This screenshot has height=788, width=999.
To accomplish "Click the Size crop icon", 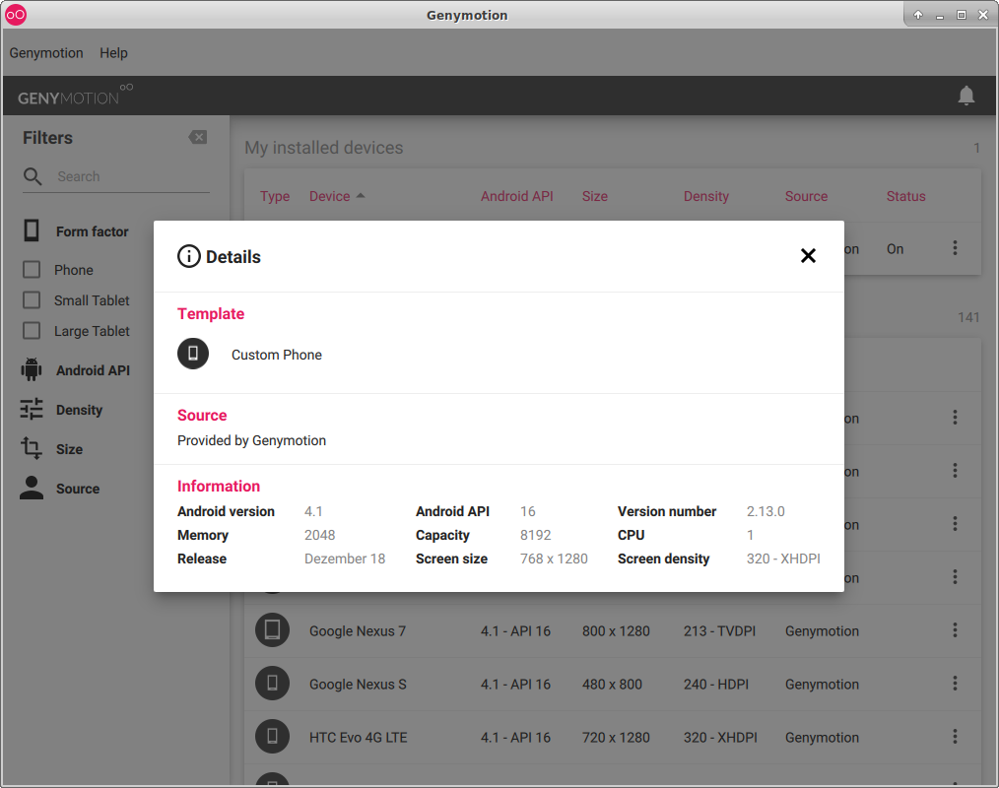I will click(32, 448).
